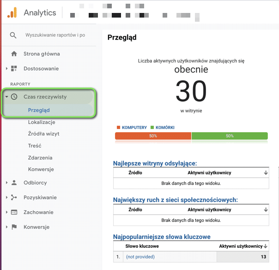Click the Czas rzeczywisty clock icon
This screenshot has height=270, width=279.
tap(14, 97)
